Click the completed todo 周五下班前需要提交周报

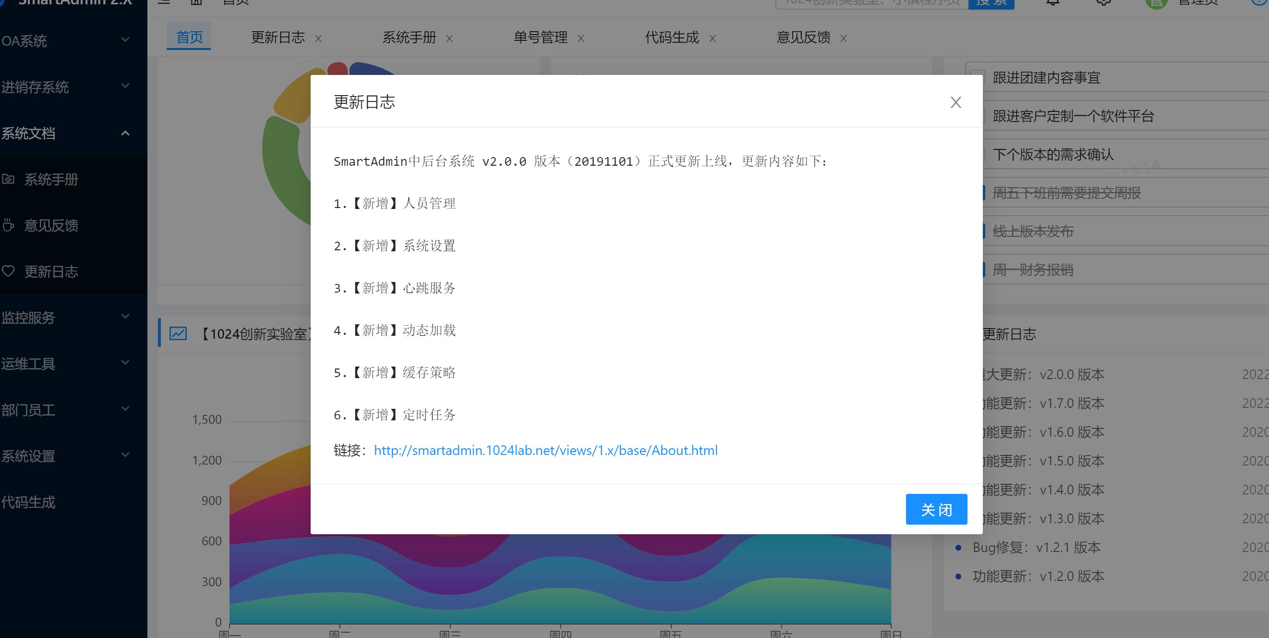click(1066, 193)
